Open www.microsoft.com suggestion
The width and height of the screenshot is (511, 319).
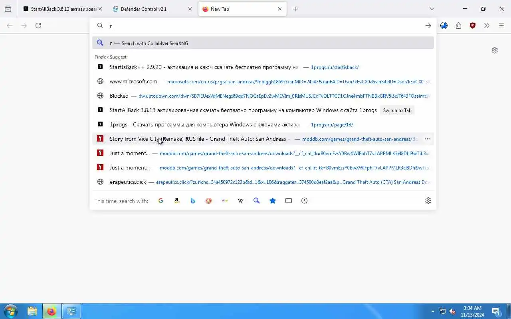point(263,81)
